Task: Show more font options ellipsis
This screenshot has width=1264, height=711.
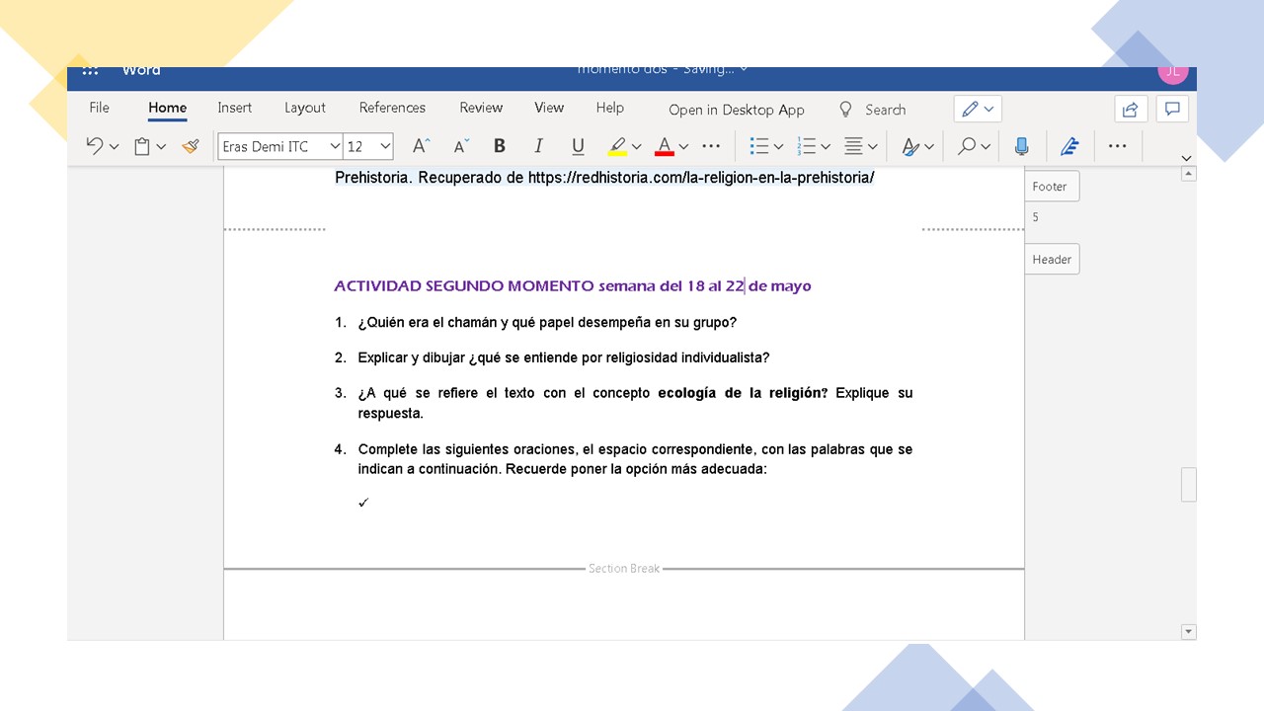Action: [x=711, y=146]
